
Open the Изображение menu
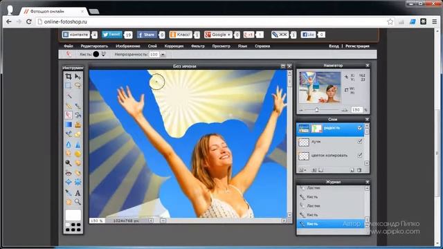(127, 46)
